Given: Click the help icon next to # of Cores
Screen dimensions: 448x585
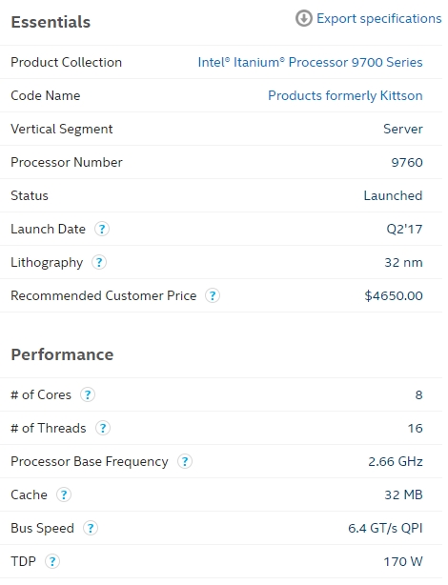Looking at the screenshot, I should click(88, 394).
